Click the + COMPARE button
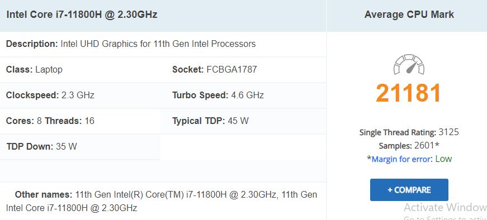487x220 pixels. [409, 190]
